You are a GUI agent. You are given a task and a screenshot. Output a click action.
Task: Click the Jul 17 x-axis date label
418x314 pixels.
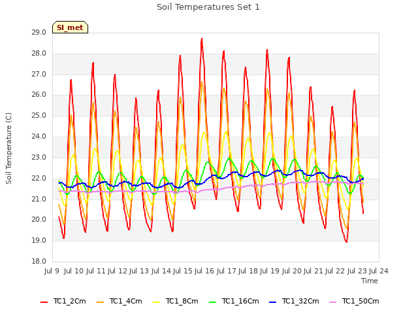pos(226,271)
